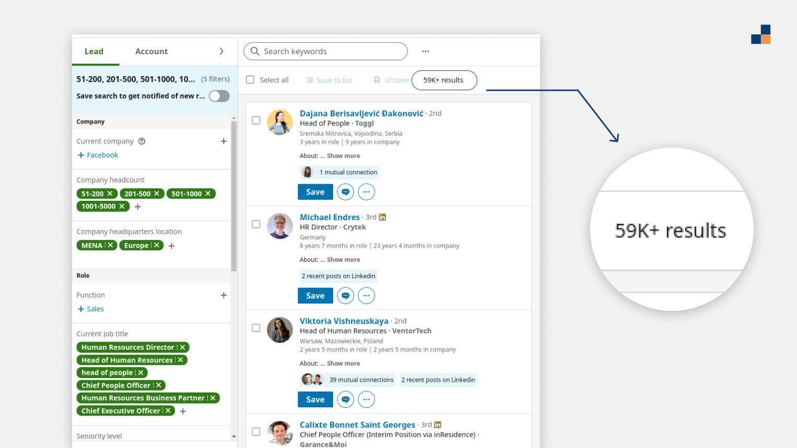Toggle the save search notification switch

(x=219, y=96)
